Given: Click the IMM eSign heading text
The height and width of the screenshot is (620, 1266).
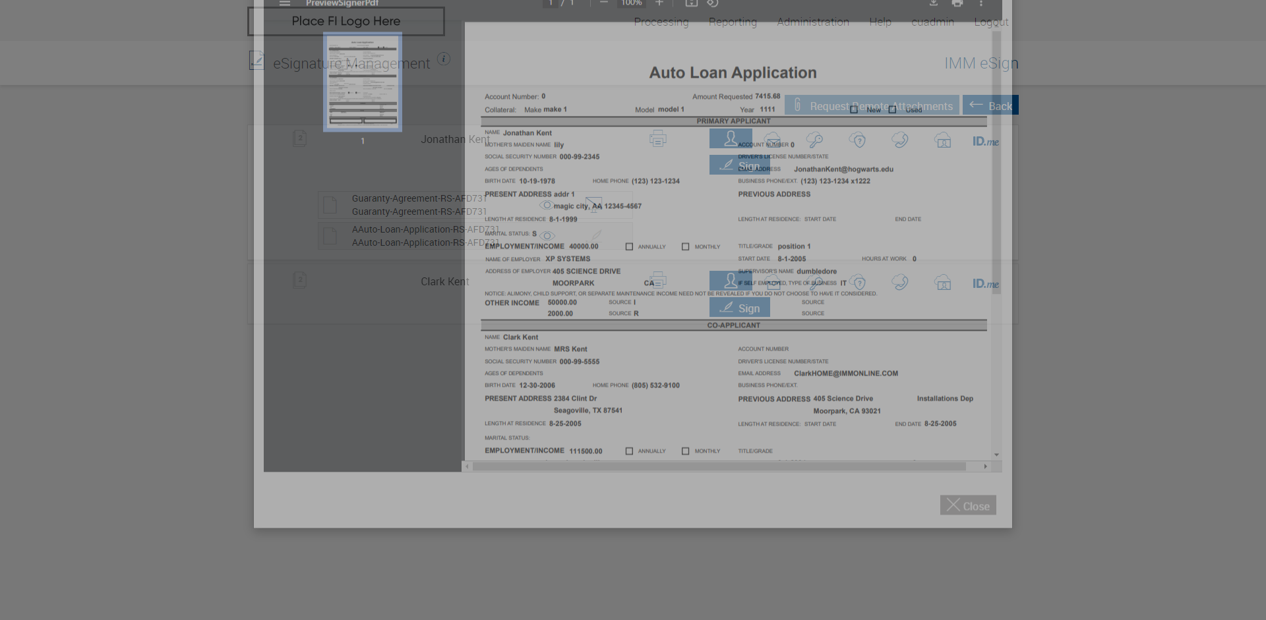Looking at the screenshot, I should click(x=981, y=63).
